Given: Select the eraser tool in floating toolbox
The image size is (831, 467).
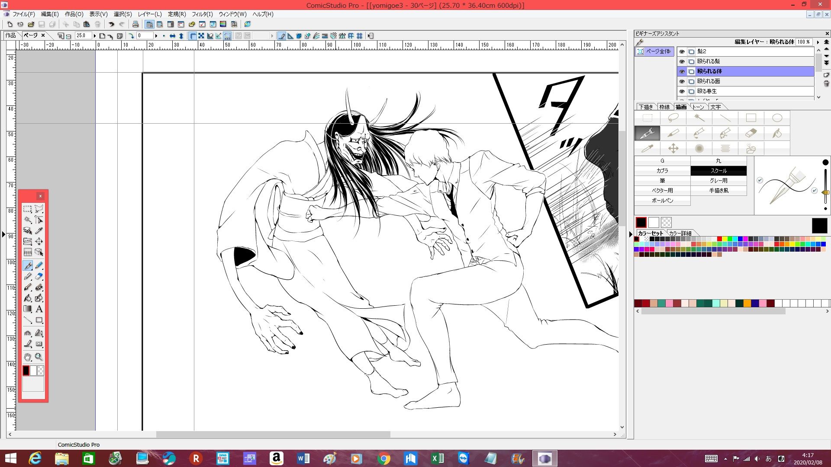Looking at the screenshot, I should (x=39, y=276).
